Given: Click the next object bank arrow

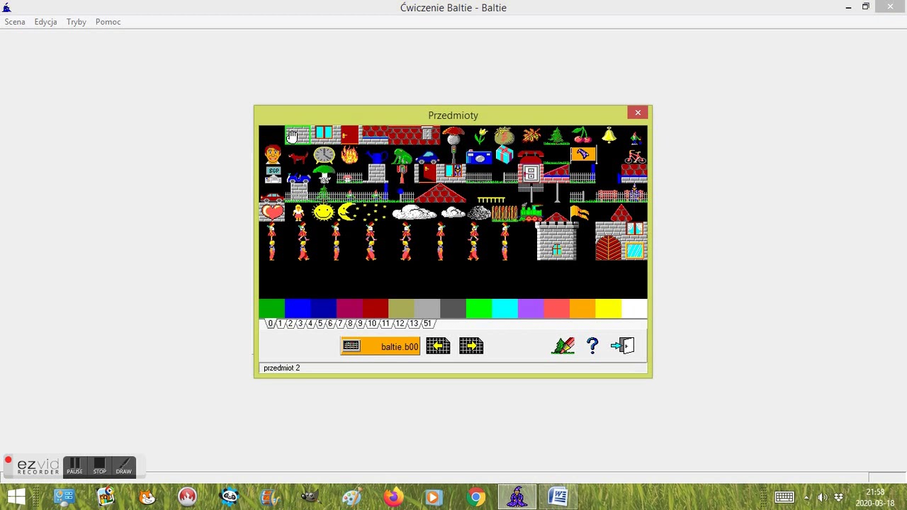Looking at the screenshot, I should (x=471, y=346).
